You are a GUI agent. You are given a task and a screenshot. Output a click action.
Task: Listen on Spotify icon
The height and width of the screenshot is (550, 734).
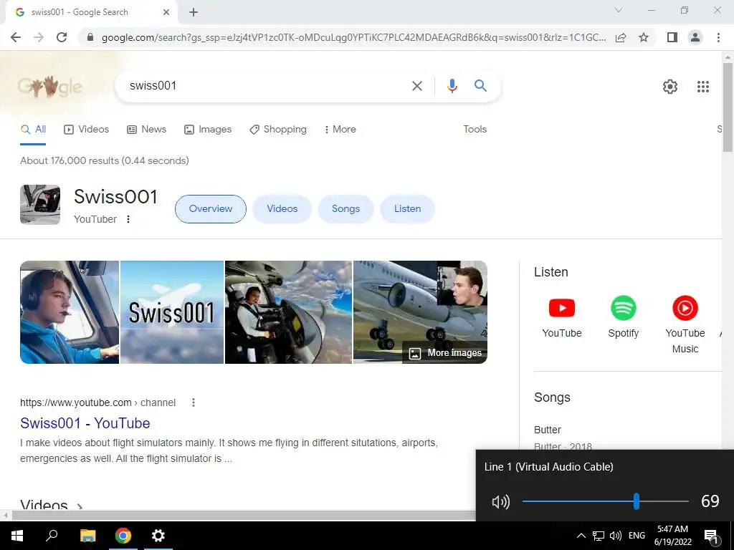point(623,308)
